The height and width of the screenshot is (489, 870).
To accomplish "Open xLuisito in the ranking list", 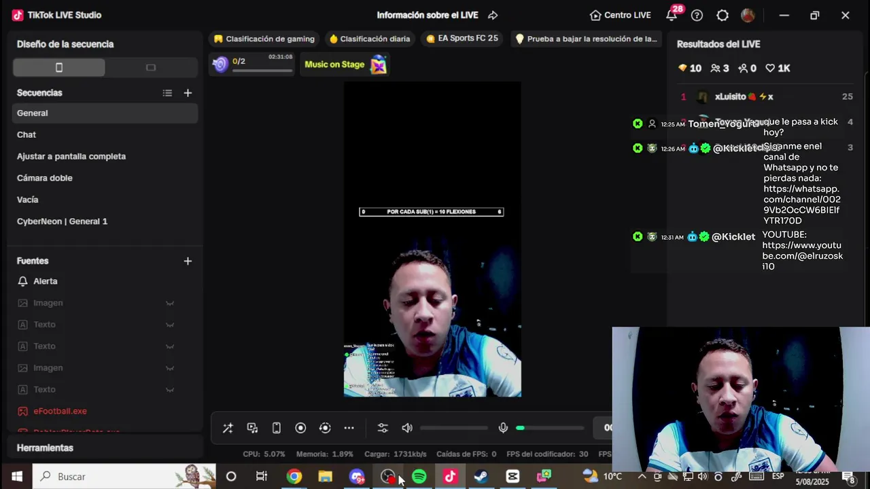I will point(766,97).
